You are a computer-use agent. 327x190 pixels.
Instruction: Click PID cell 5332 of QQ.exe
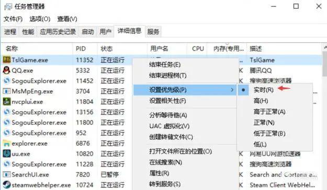pos(83,70)
